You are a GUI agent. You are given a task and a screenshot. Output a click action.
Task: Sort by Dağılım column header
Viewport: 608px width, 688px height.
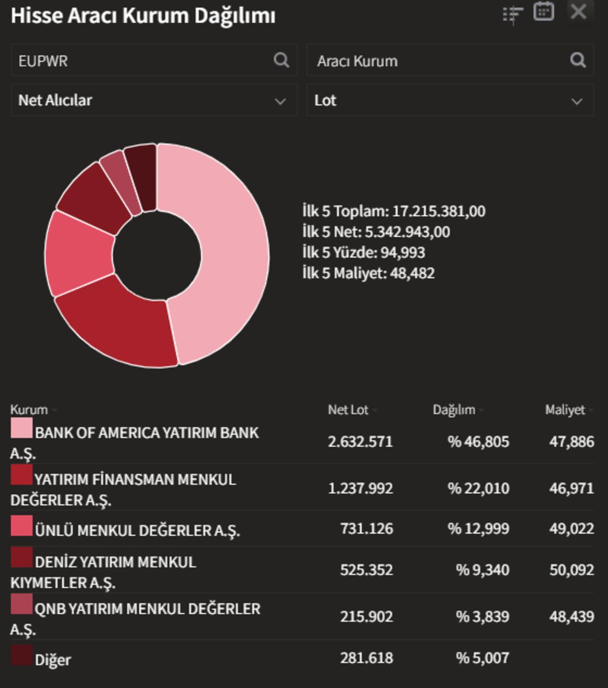click(454, 410)
